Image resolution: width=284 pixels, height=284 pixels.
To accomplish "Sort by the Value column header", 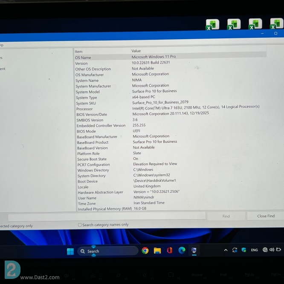I will point(199,50).
